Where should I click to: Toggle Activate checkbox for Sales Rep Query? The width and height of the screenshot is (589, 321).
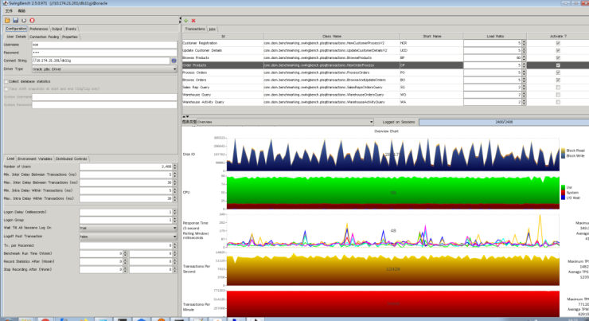557,88
